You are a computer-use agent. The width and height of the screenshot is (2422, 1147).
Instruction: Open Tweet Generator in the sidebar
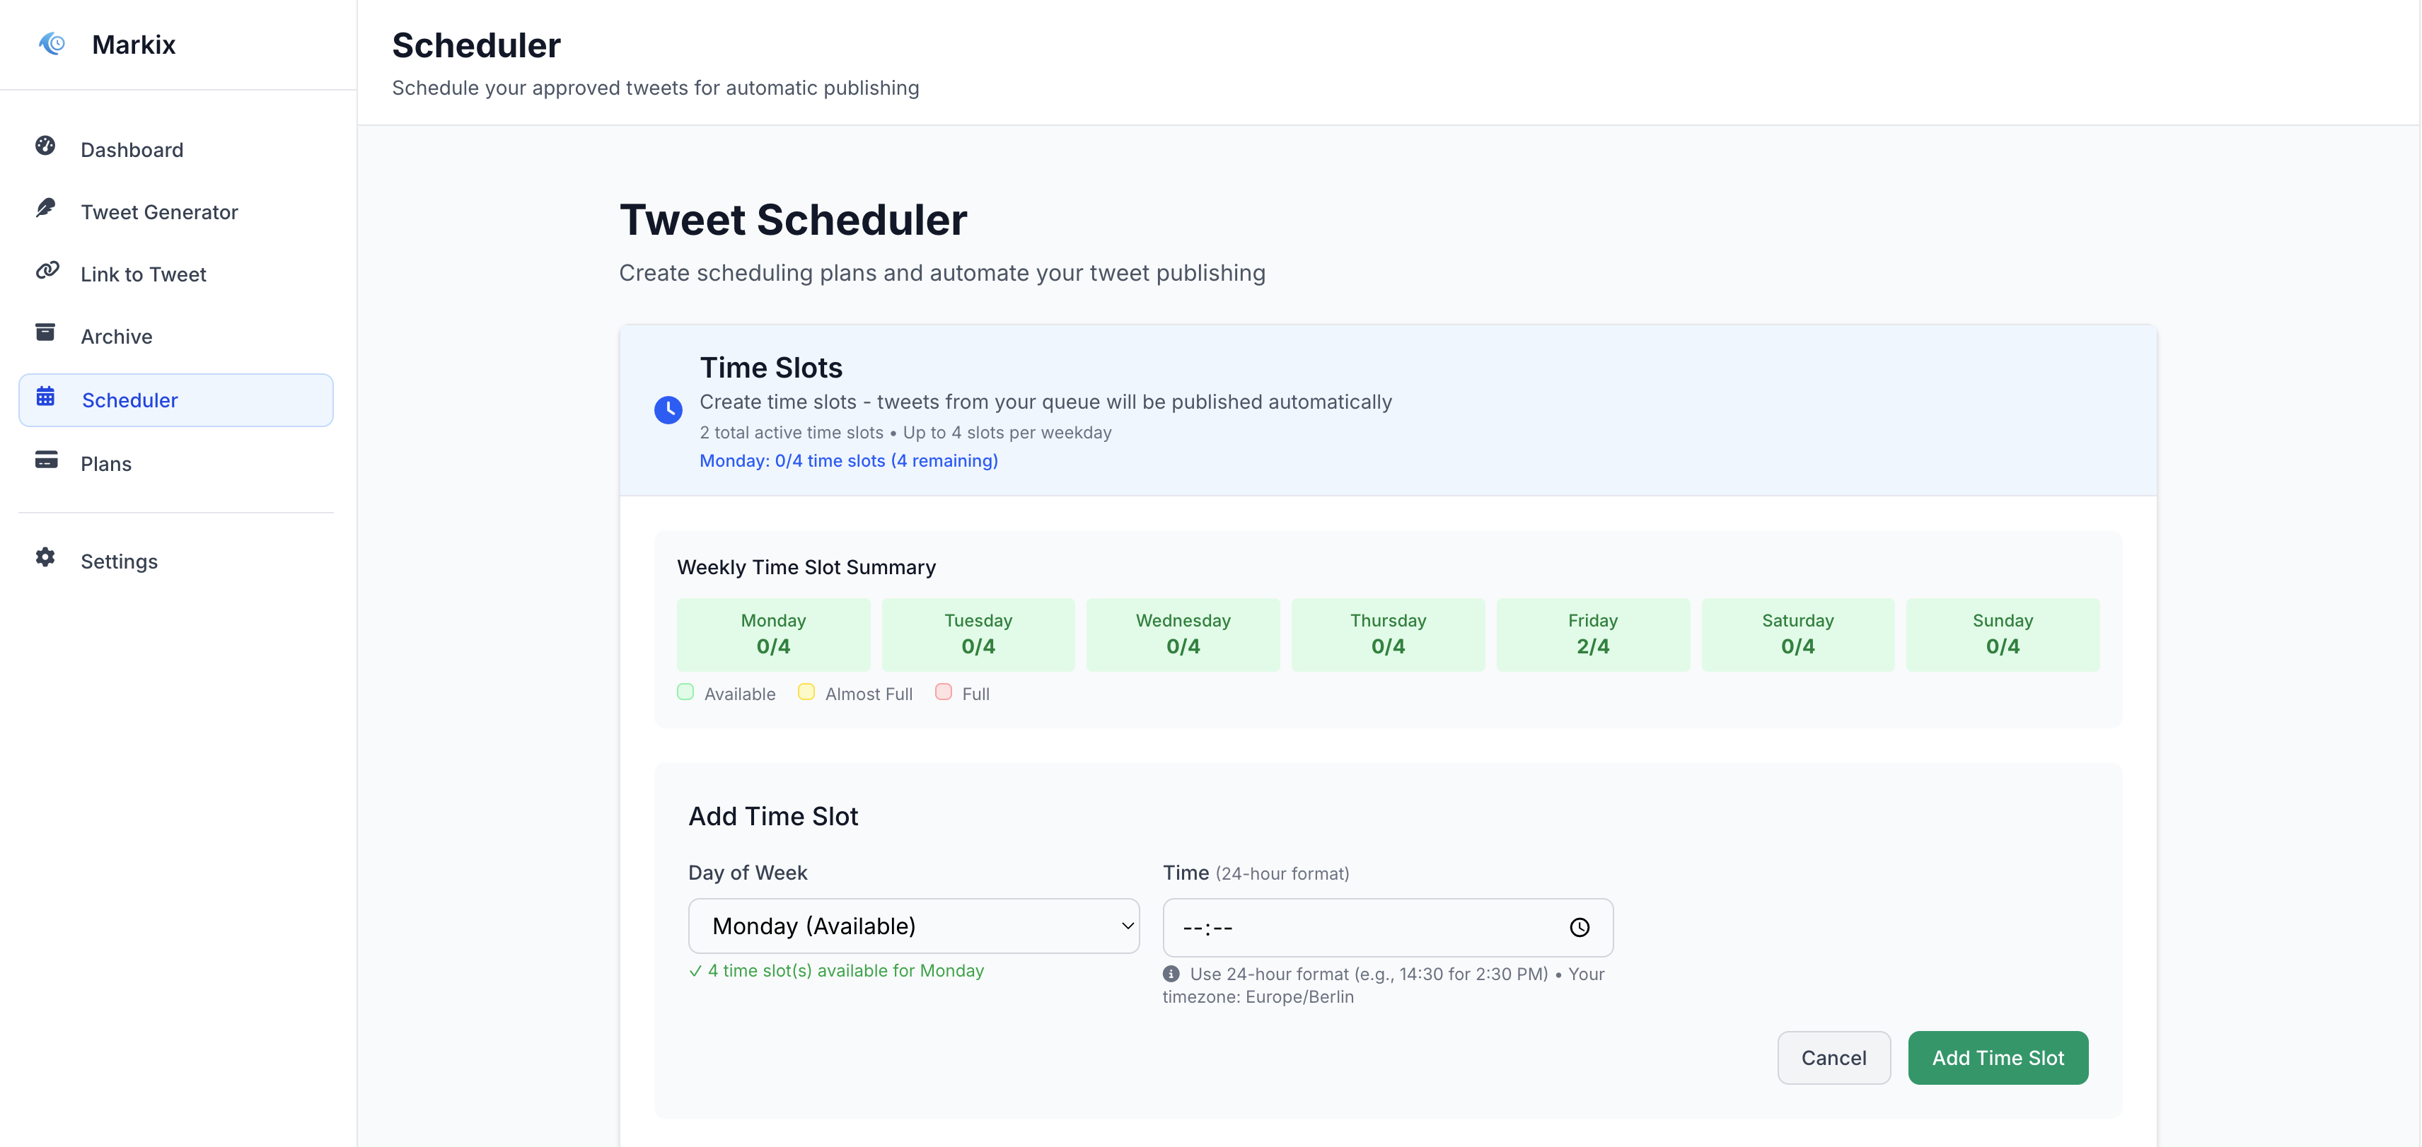click(x=159, y=212)
